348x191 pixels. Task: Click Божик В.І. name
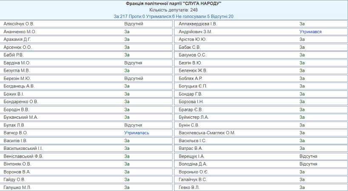14,94
